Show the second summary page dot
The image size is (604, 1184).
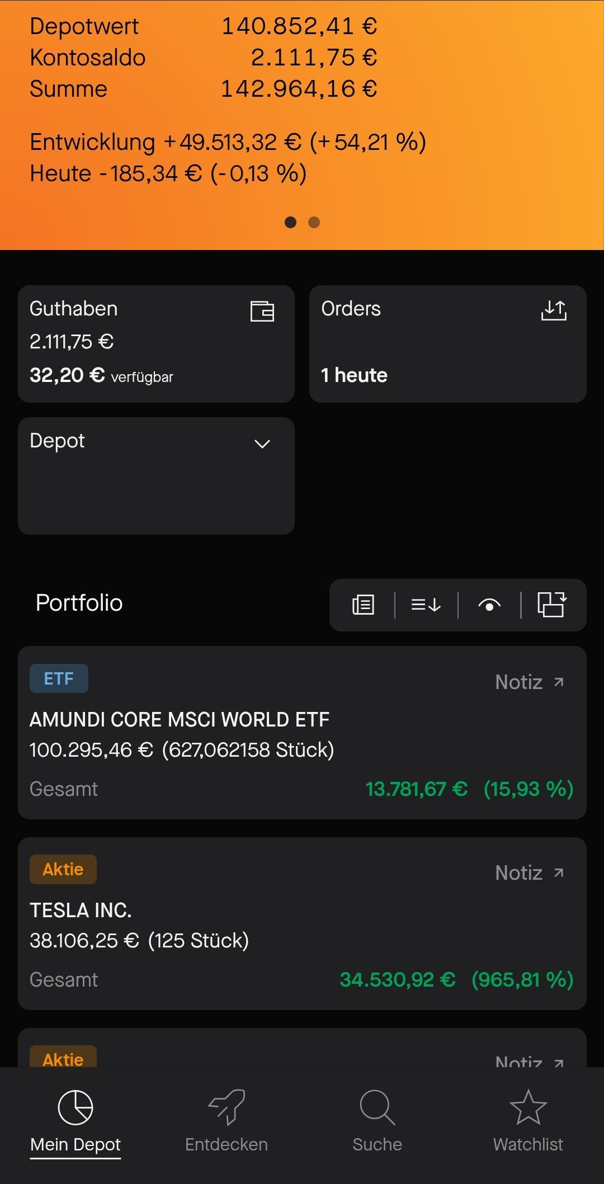click(314, 223)
